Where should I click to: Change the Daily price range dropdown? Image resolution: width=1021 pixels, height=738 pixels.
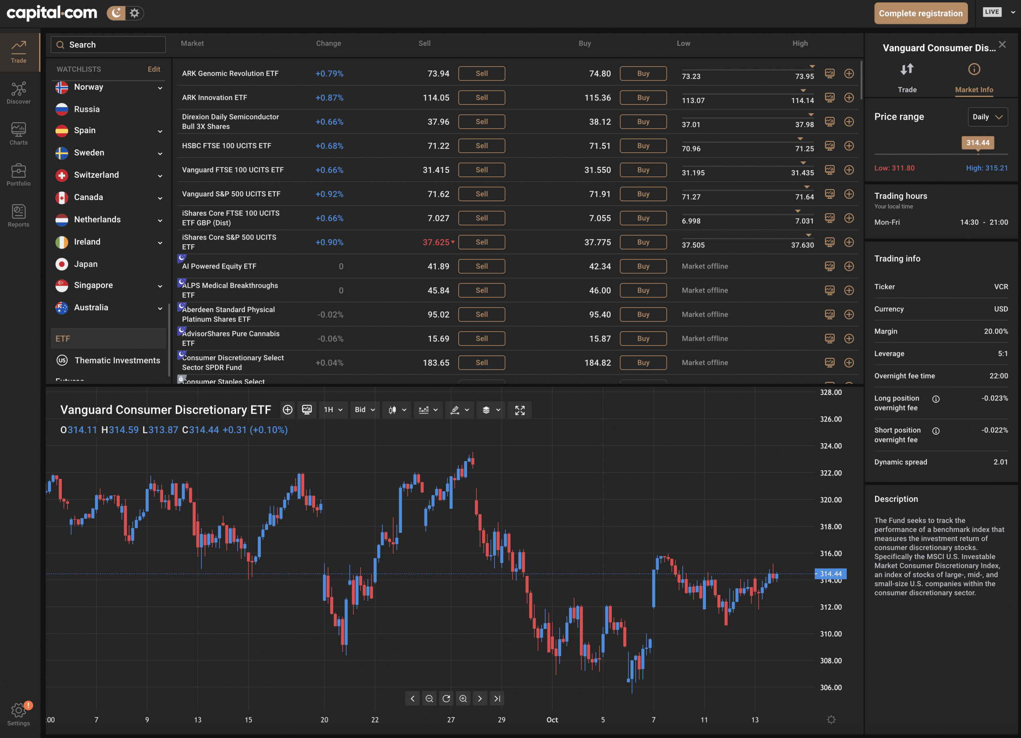pos(987,117)
